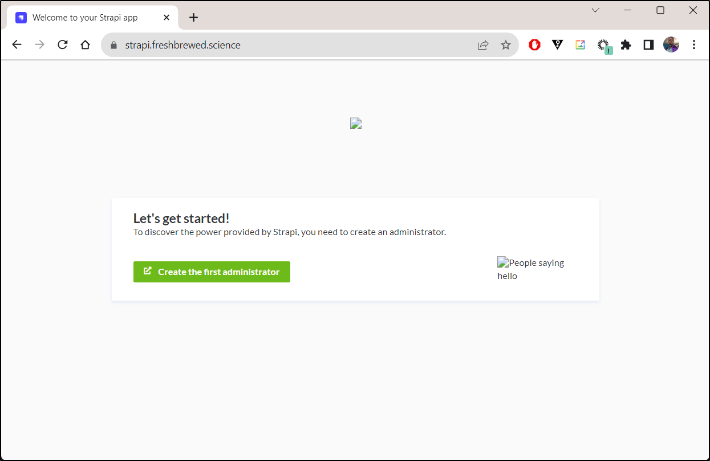
Task: Open the black V-shaped extension icon
Action: (558, 45)
